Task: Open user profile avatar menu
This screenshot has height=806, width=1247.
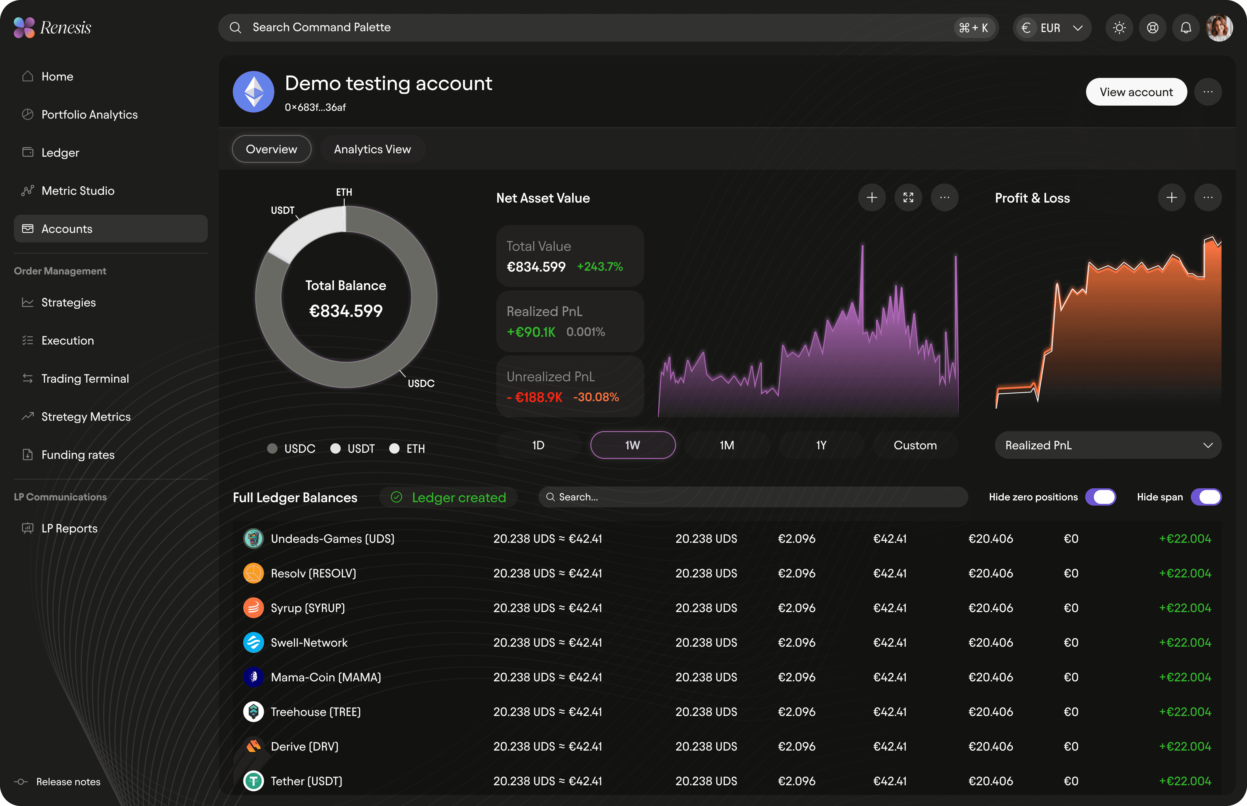Action: pyautogui.click(x=1219, y=28)
